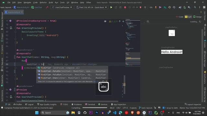The image size is (207, 116).
Task: Change 4 spaces indent setting
Action: click(133, 108)
